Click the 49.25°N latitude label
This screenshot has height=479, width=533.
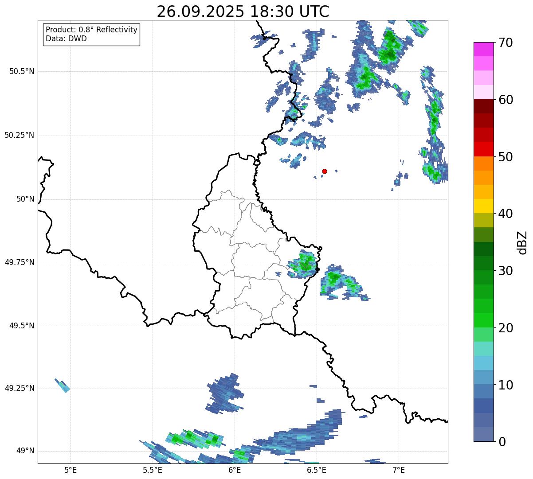pyautogui.click(x=20, y=388)
